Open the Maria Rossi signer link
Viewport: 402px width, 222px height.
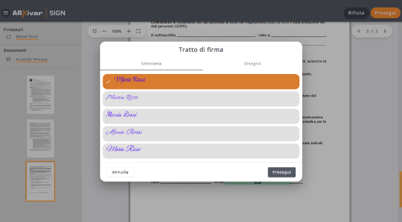27,36
